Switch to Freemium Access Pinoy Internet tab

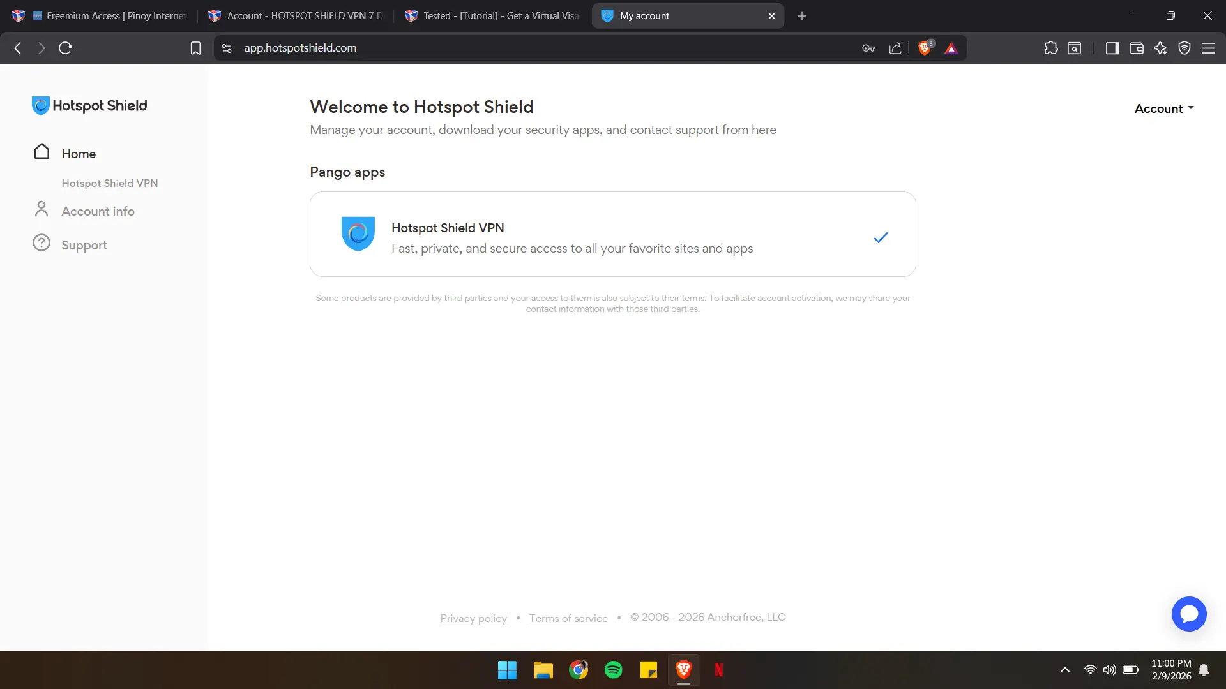(x=100, y=15)
